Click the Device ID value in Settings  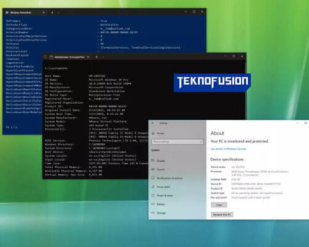[256, 184]
